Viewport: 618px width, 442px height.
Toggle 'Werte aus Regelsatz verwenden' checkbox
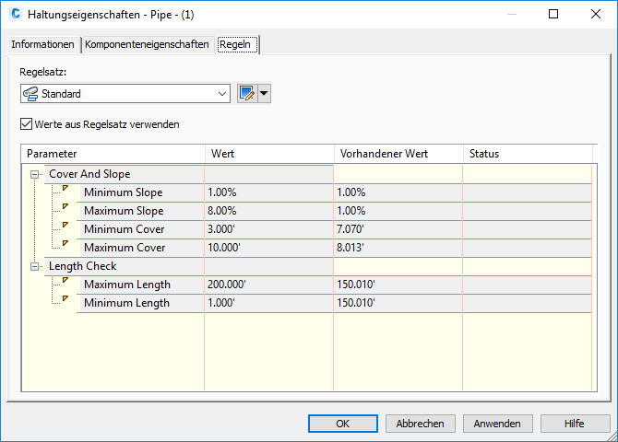point(26,124)
